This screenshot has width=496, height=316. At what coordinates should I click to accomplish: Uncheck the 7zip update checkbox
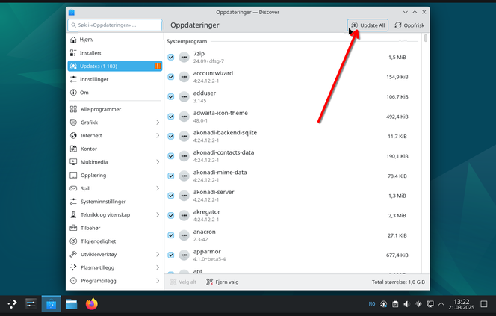pos(171,58)
